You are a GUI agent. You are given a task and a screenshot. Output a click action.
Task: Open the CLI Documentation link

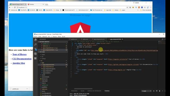pos(22,59)
